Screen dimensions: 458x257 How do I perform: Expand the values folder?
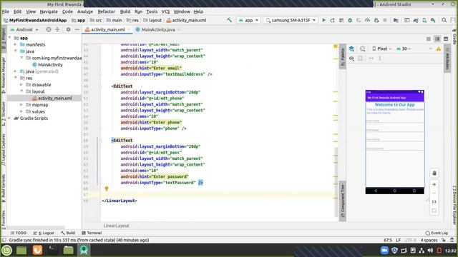(21, 111)
